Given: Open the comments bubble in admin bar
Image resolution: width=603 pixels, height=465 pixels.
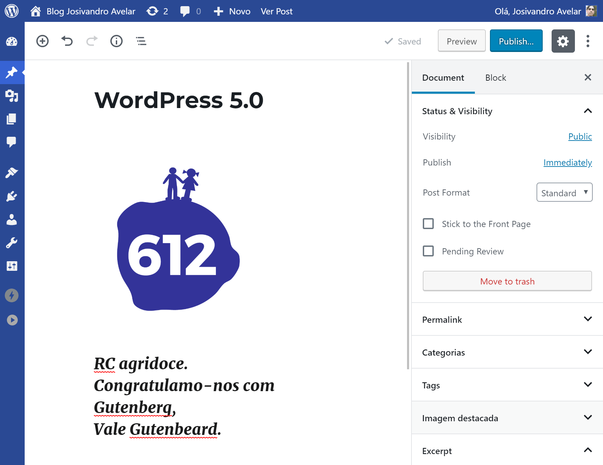Looking at the screenshot, I should coord(190,11).
